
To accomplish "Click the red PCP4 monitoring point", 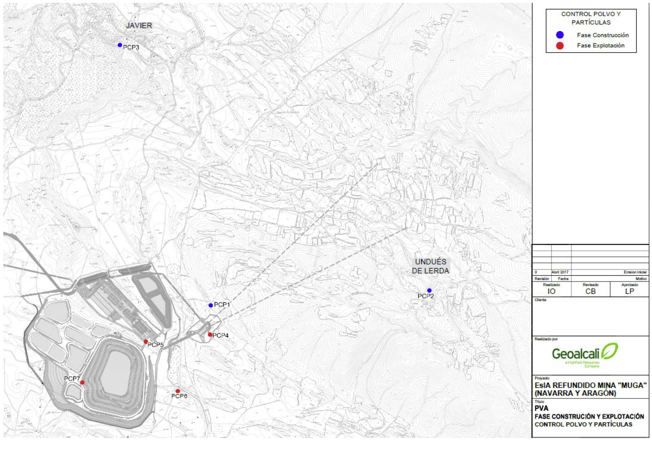I will tap(210, 334).
